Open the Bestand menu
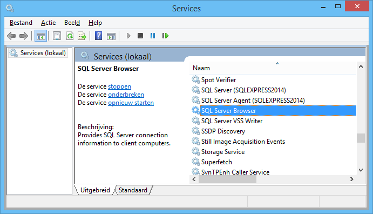Viewport: 373px width, 214px height. point(21,23)
